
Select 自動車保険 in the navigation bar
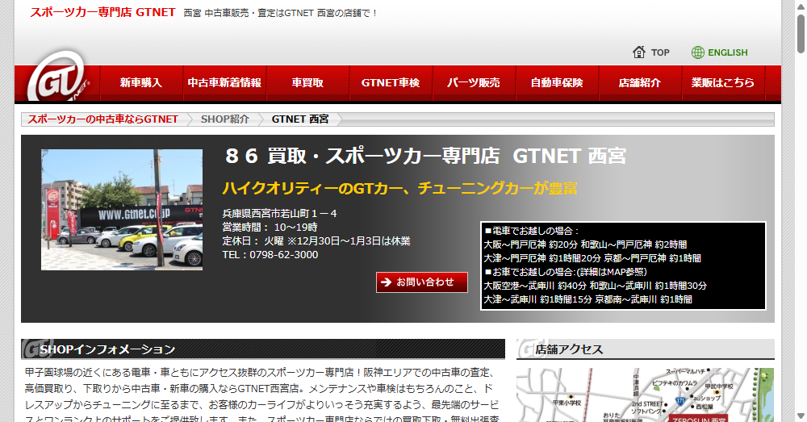557,83
